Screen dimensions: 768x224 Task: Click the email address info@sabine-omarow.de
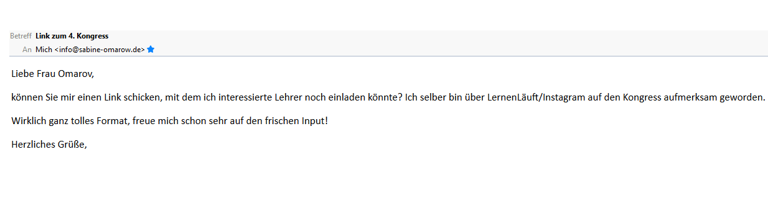pos(100,49)
